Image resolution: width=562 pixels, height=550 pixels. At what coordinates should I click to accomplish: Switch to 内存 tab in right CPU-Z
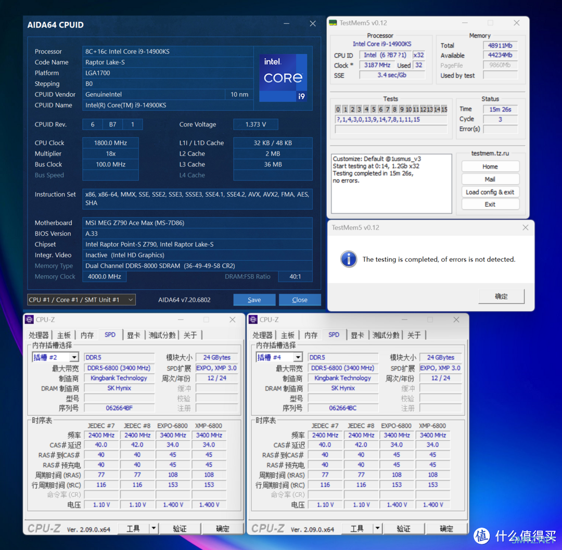pyautogui.click(x=311, y=335)
